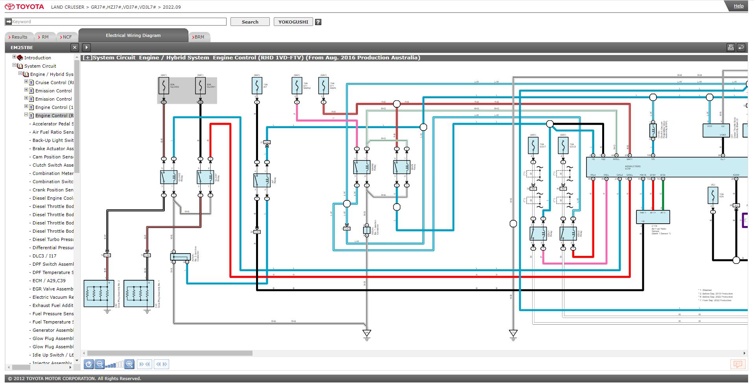The width and height of the screenshot is (754, 386).
Task: Click the A29 ECM block in the diagram
Action: coord(667,167)
